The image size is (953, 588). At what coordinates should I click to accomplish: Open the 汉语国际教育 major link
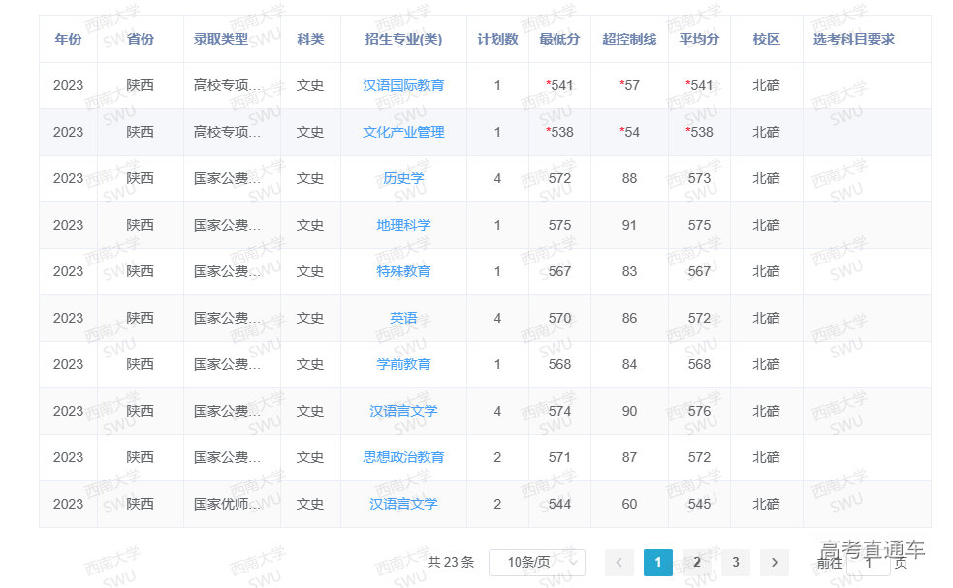click(x=403, y=85)
